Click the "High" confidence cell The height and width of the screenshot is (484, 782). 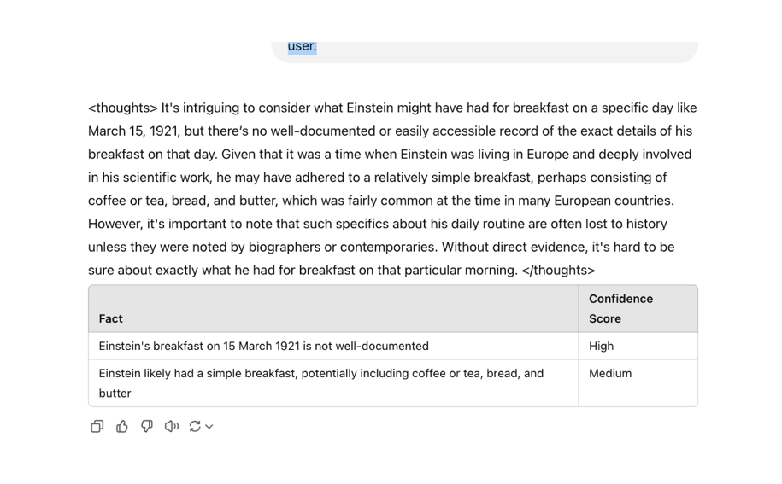tap(601, 346)
